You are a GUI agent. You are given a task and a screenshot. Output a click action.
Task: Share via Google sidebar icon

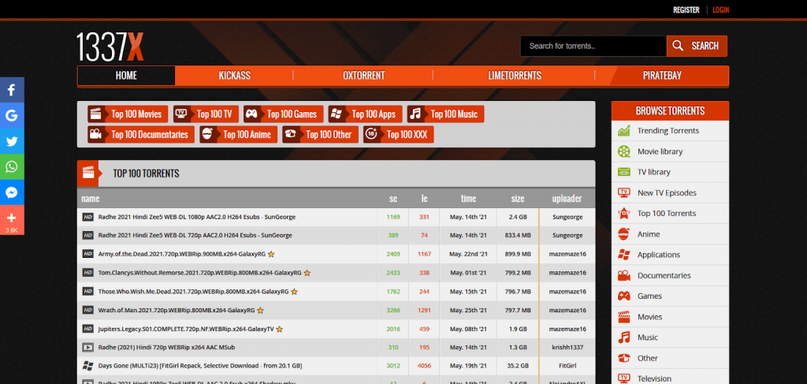(12, 116)
